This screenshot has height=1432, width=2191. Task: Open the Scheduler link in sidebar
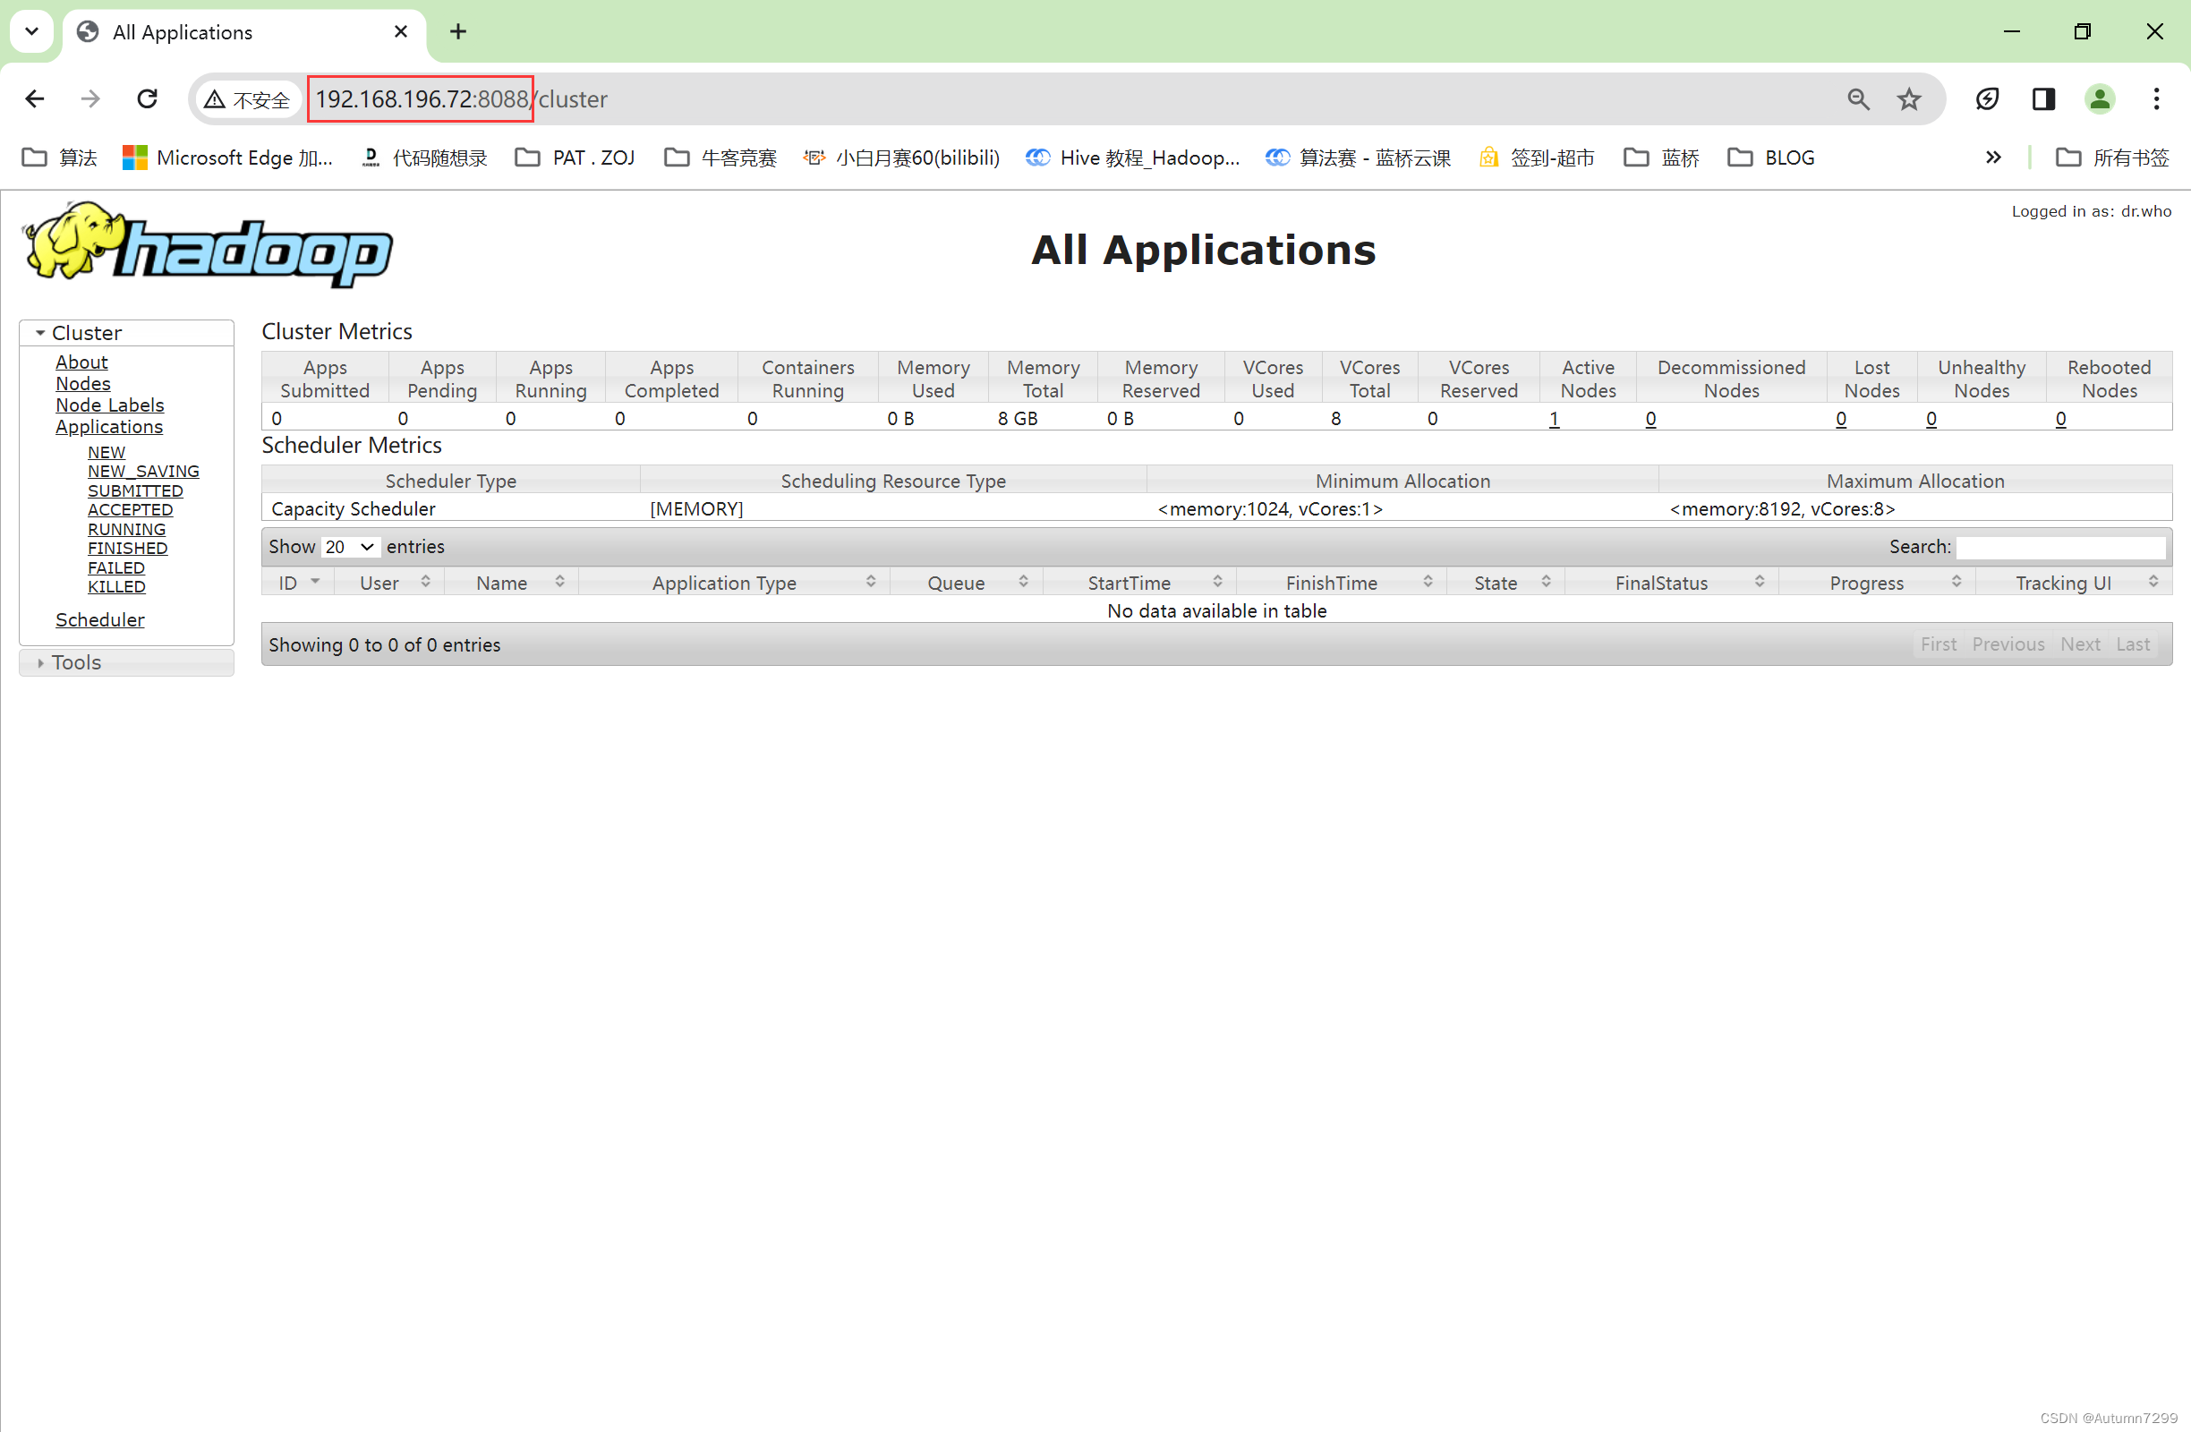[99, 619]
